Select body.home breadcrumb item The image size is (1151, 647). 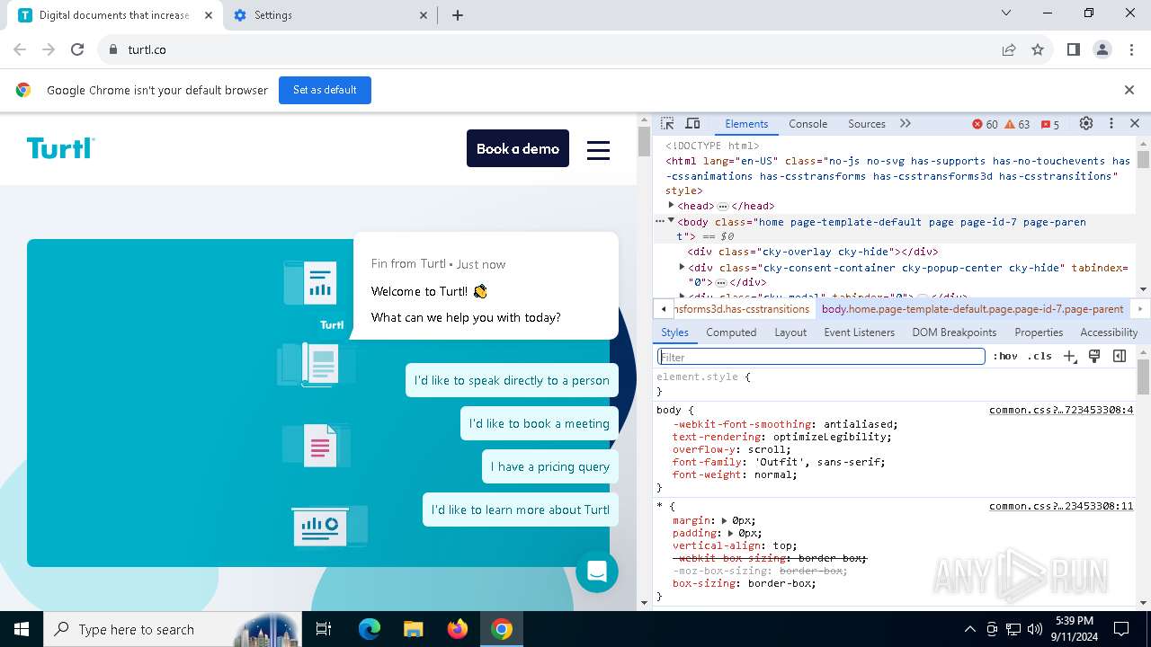coord(972,309)
